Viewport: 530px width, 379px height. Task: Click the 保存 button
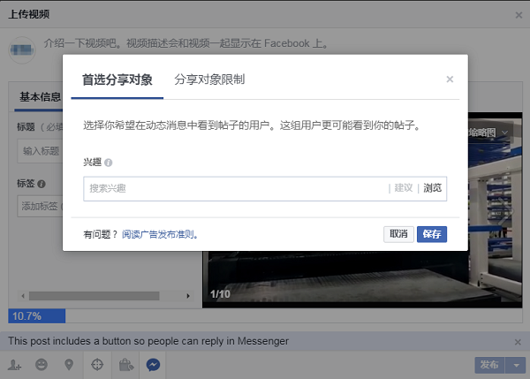coord(432,234)
